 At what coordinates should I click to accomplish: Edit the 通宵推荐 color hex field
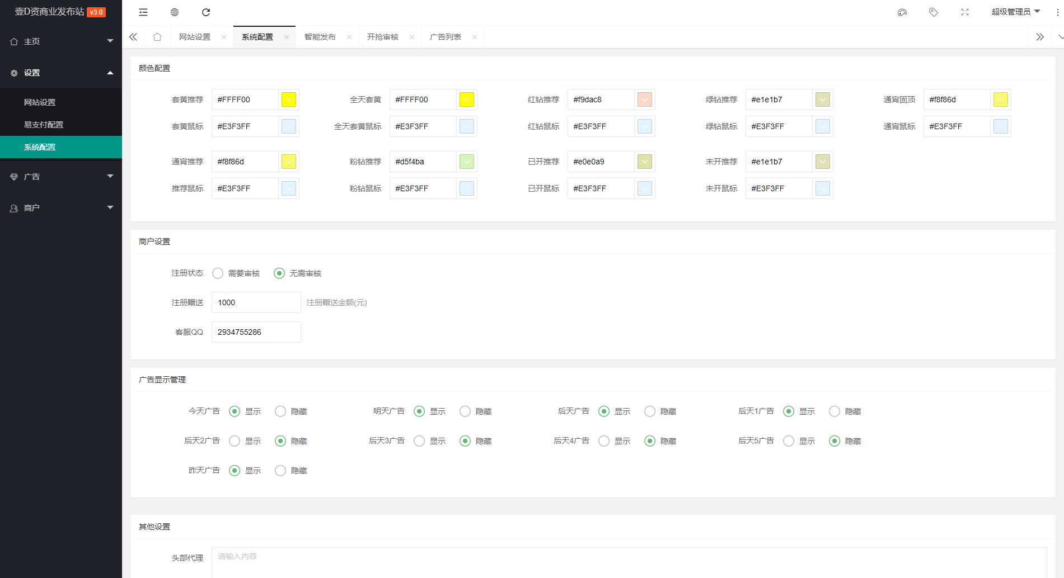pos(245,162)
